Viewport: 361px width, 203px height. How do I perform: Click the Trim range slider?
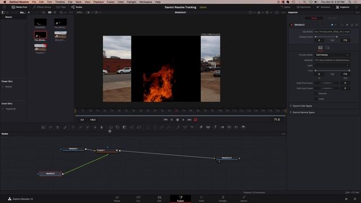(332, 70)
